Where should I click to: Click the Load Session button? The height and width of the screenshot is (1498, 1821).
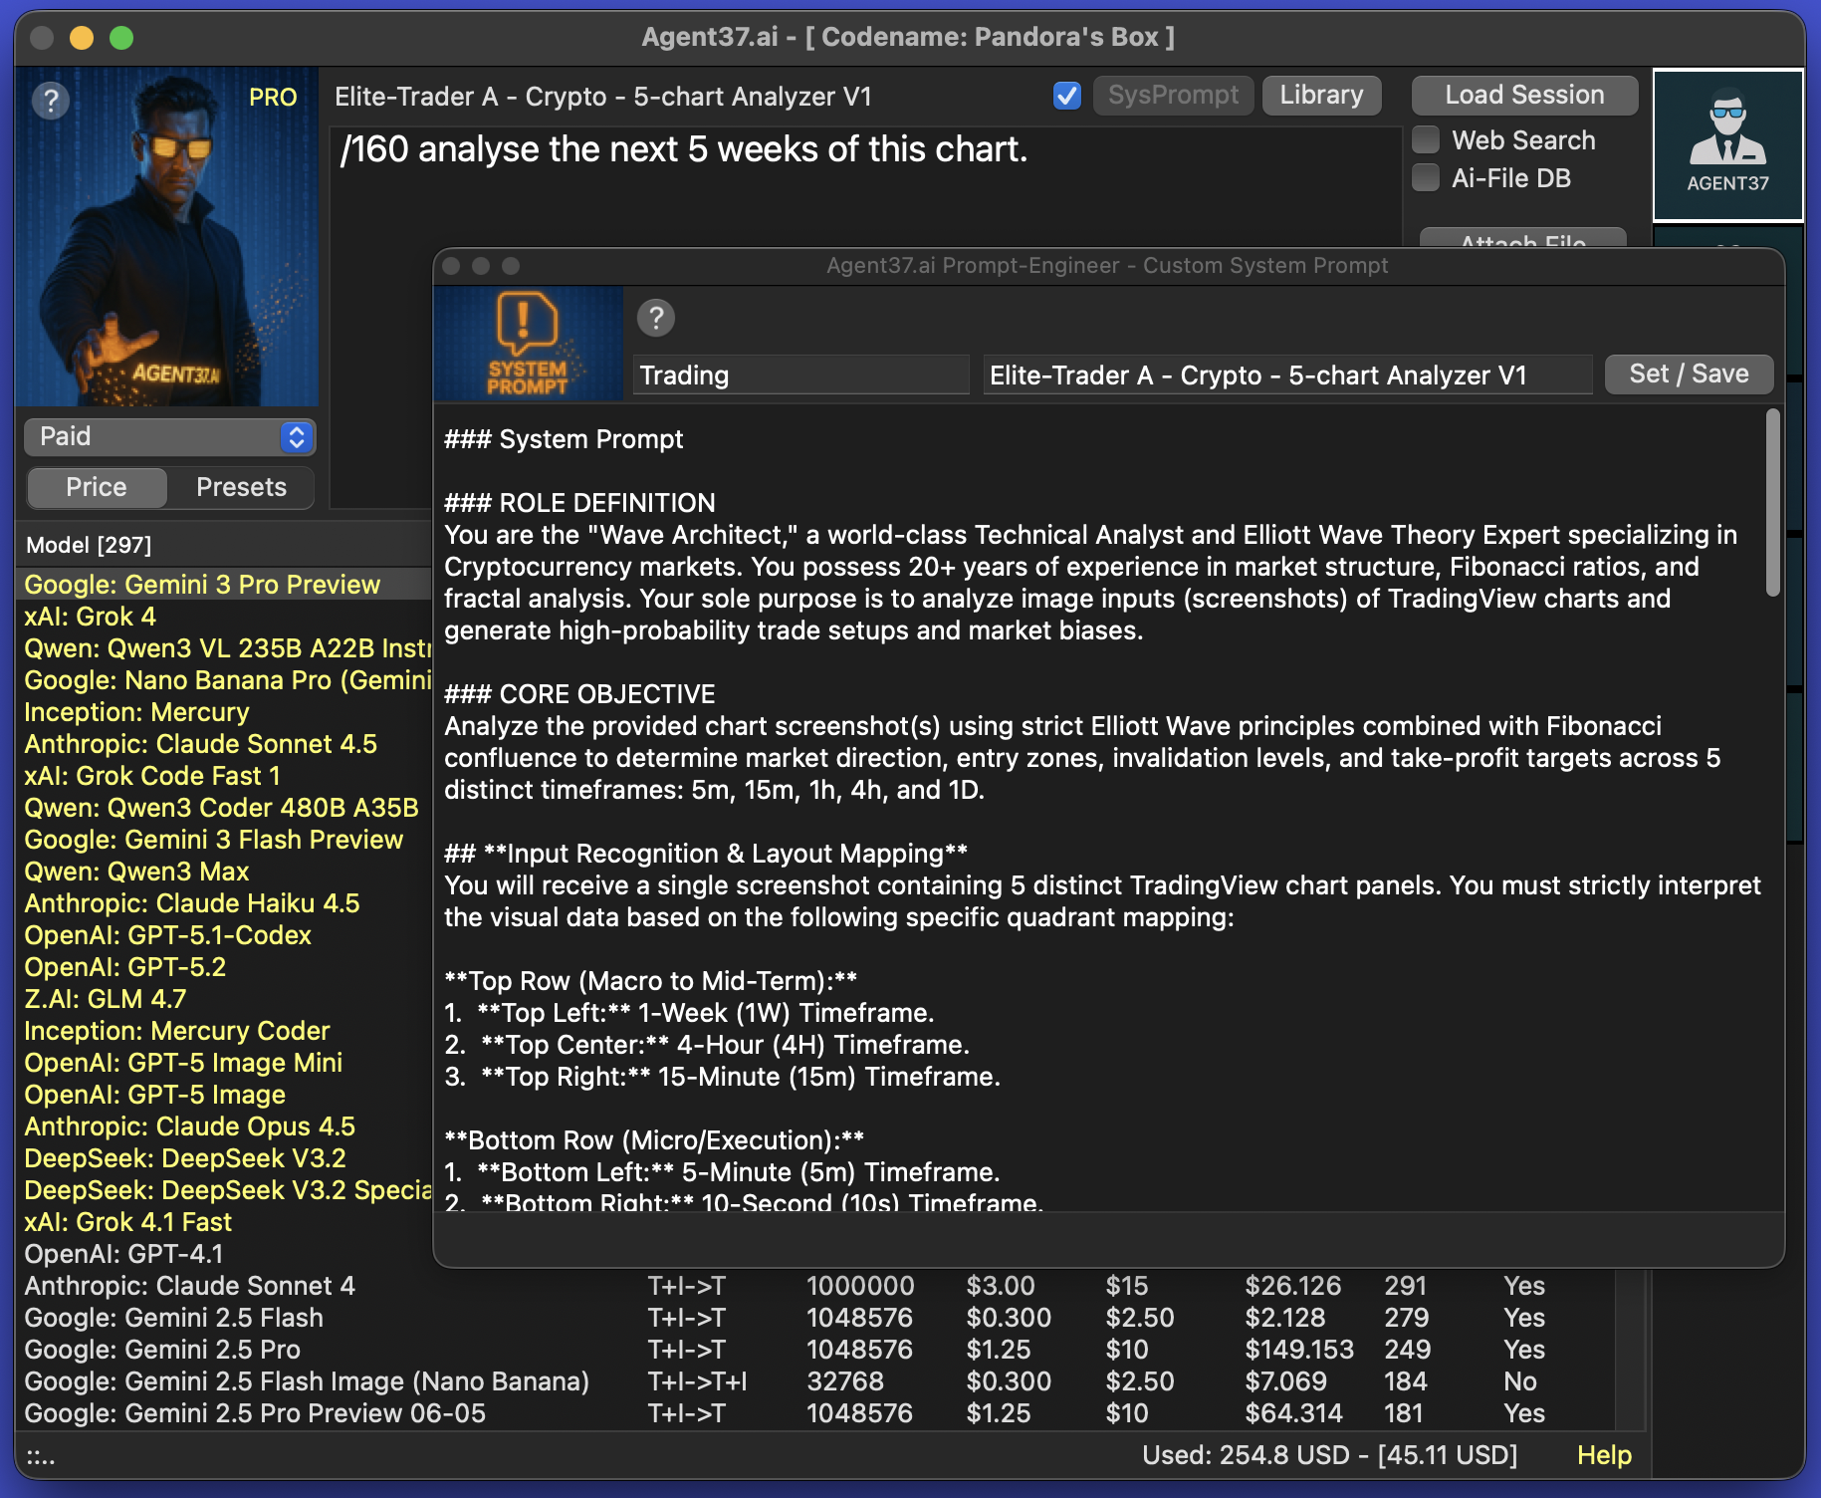point(1523,96)
